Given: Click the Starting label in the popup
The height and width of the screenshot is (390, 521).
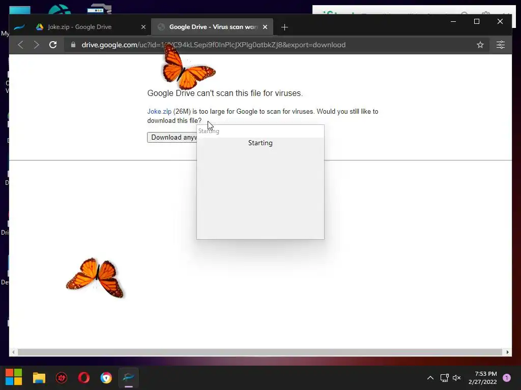Looking at the screenshot, I should coord(260,143).
